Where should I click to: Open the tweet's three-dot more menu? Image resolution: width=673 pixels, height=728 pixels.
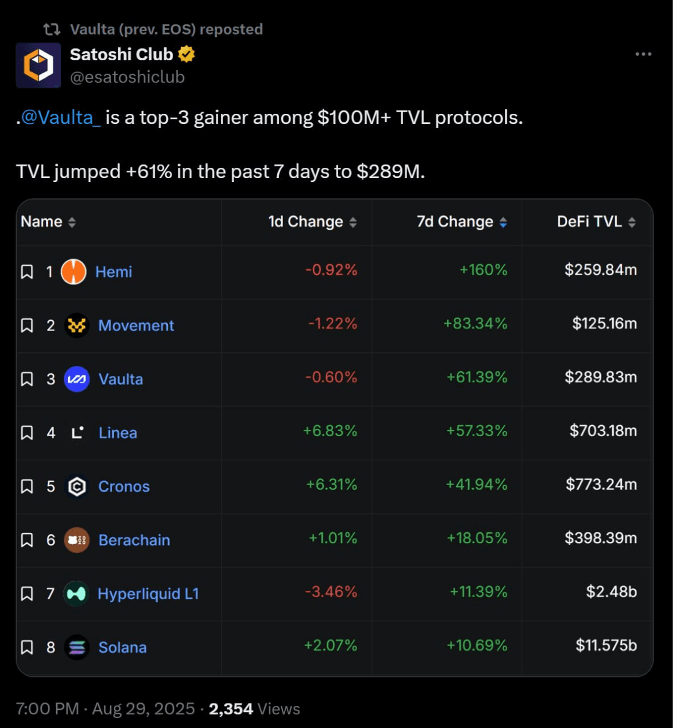click(643, 54)
